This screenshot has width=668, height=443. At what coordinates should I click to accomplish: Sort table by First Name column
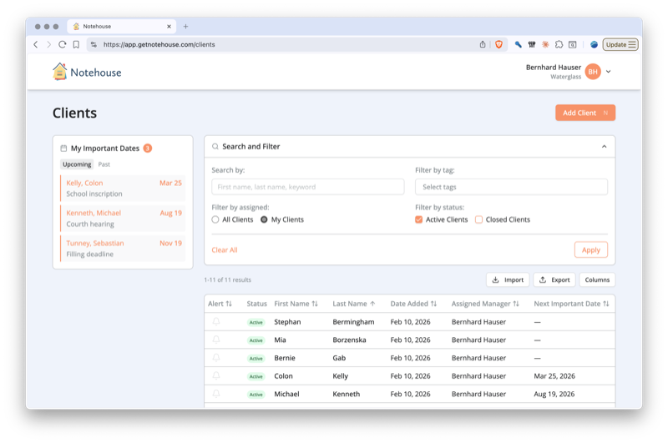point(296,304)
